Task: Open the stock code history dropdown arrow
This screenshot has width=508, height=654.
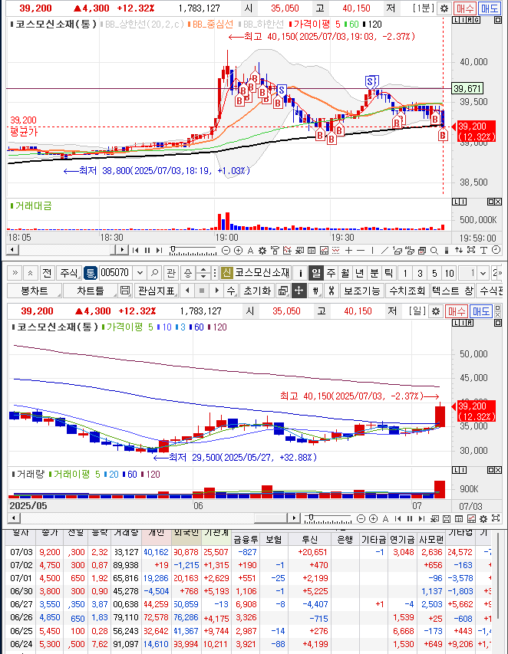Action: [140, 273]
